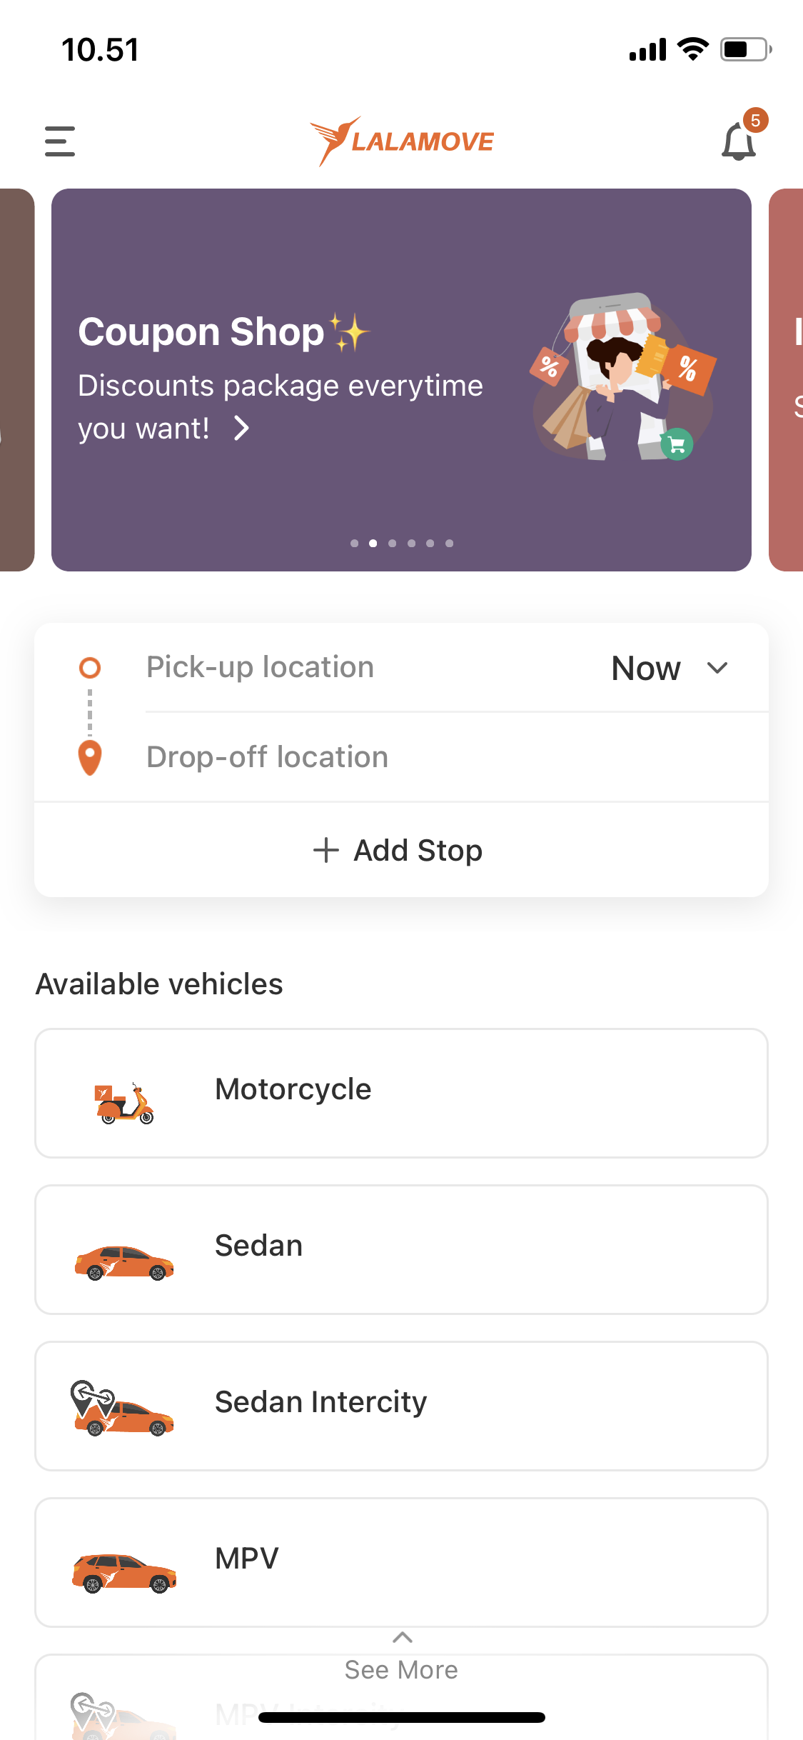Tap the orange Sedan car icon
Screen dimensions: 803x1740
pos(124,1263)
